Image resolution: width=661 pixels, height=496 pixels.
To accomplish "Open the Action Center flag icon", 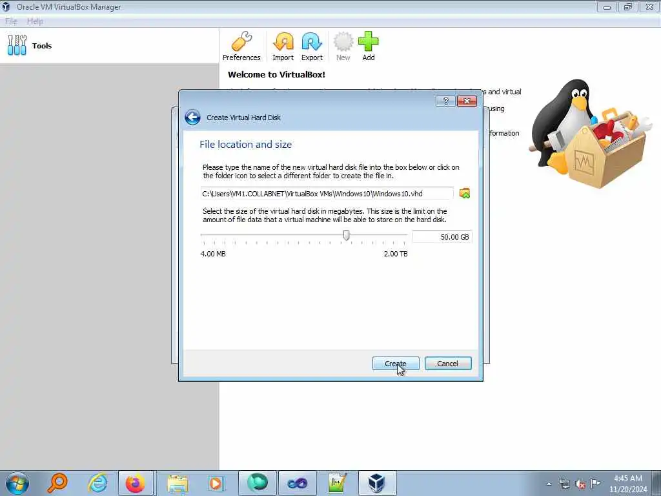I will pos(595,483).
